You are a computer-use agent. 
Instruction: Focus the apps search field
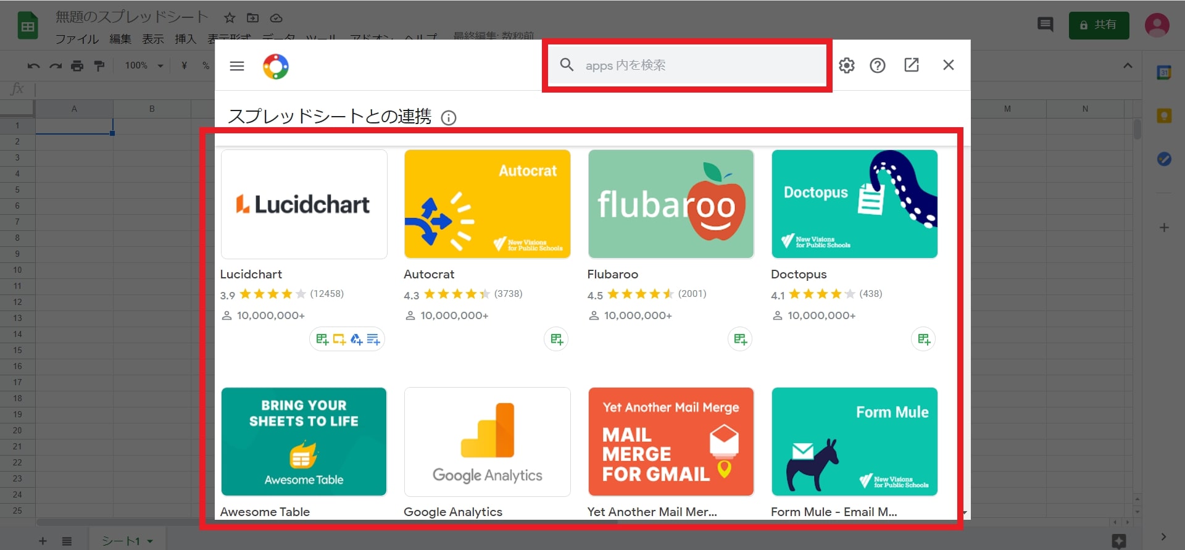[x=687, y=65]
